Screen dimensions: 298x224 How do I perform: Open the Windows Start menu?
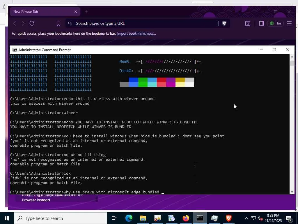point(7,218)
